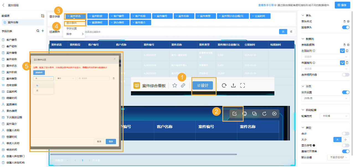Viewport: 353px width, 167px height.
Task: Click the link icon beside 案件综合看板 title
Action: point(183,85)
